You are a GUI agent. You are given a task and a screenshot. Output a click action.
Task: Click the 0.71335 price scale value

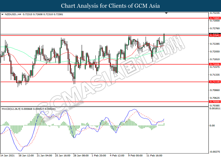point(215,75)
